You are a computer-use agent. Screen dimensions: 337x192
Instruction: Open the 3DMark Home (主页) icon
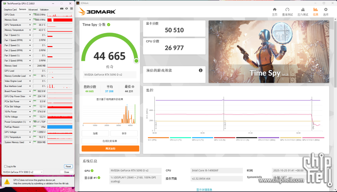click(x=274, y=10)
